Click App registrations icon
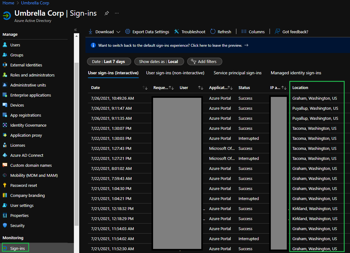350x253 pixels. 5,115
